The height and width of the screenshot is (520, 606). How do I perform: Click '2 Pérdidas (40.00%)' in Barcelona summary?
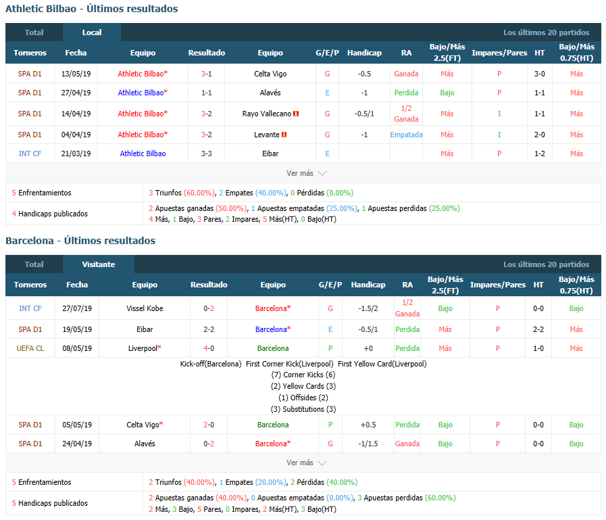point(324,482)
